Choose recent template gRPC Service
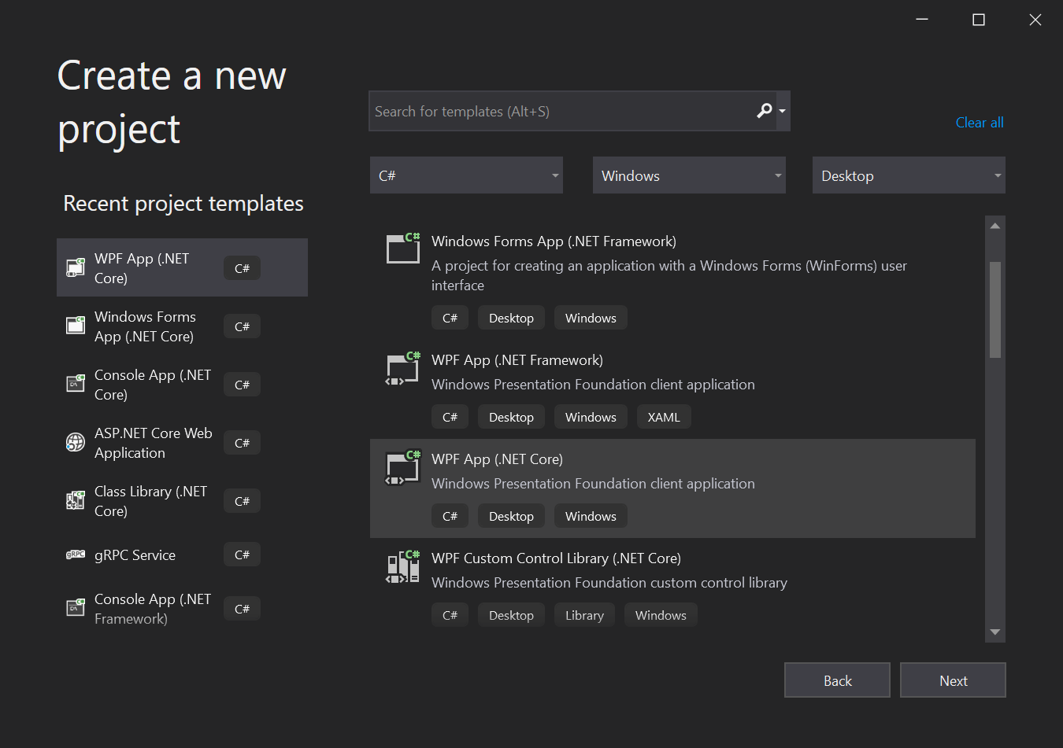This screenshot has width=1063, height=748. click(x=182, y=555)
